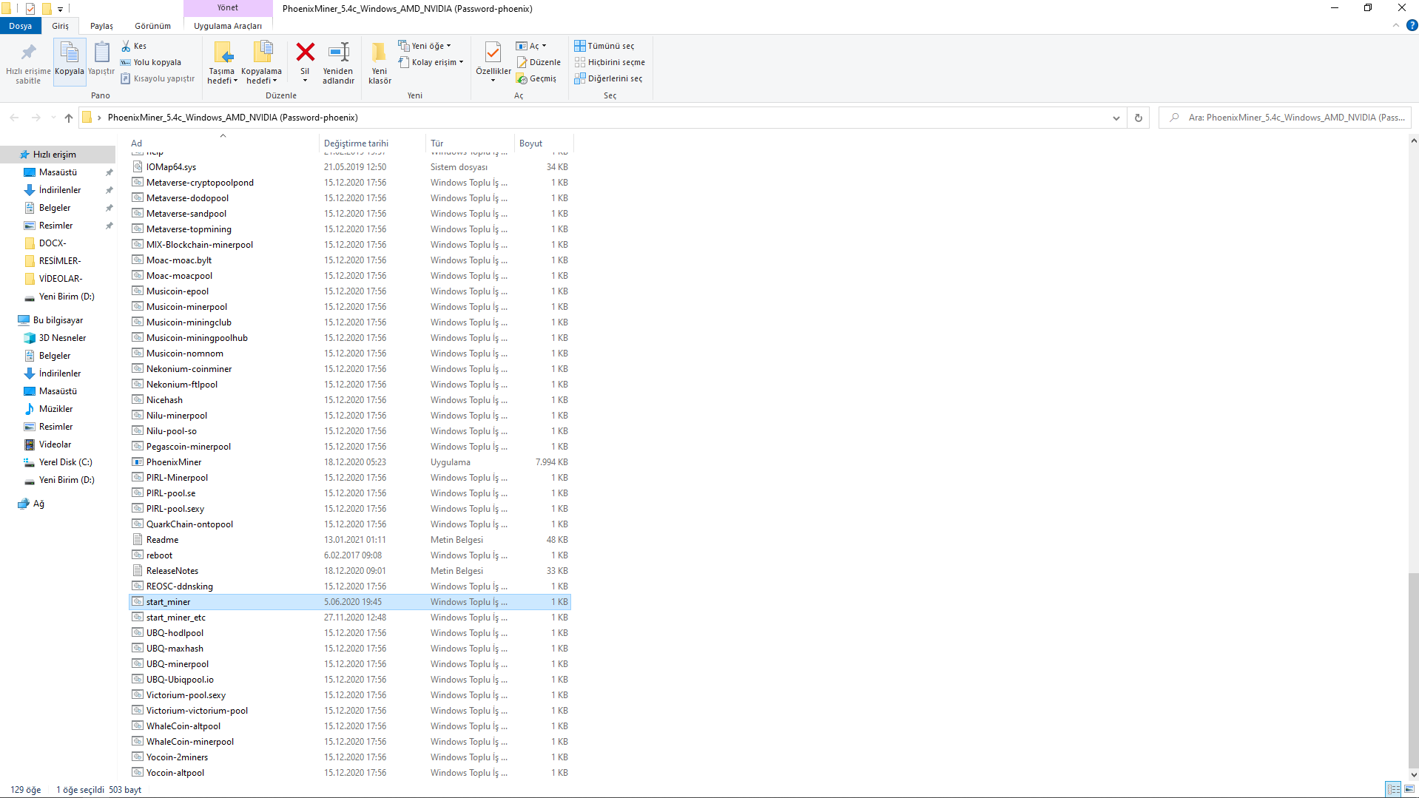The image size is (1419, 798).
Task: Open the Kolay erişim dropdown
Action: [431, 62]
